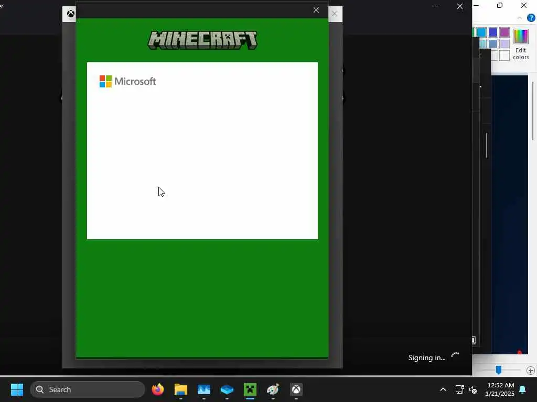Click the muted volume tray icon

point(473,389)
